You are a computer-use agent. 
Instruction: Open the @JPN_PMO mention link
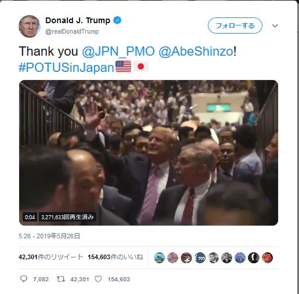[118, 52]
